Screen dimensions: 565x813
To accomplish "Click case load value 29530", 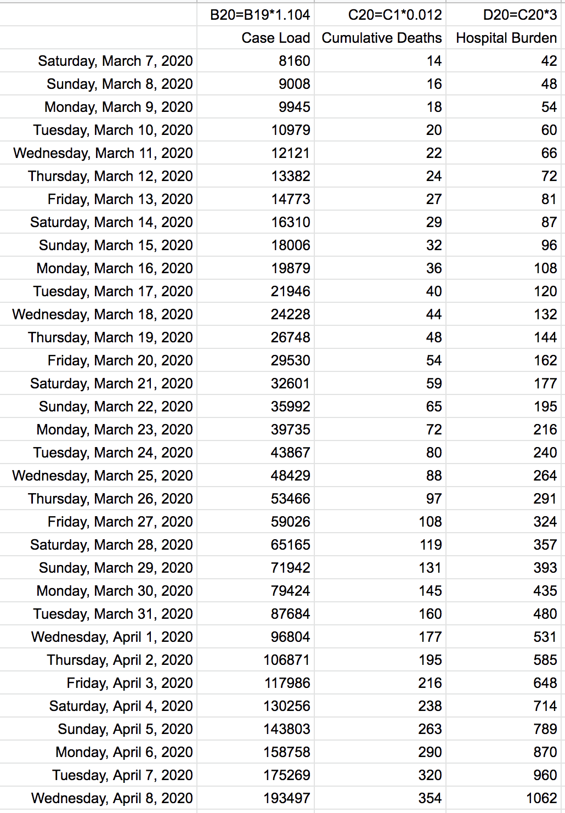I will click(x=256, y=360).
